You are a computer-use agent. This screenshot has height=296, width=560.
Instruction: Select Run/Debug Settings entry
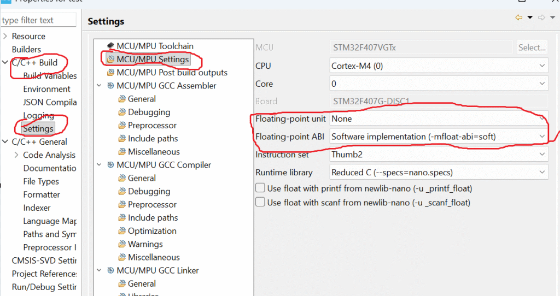[44, 287]
